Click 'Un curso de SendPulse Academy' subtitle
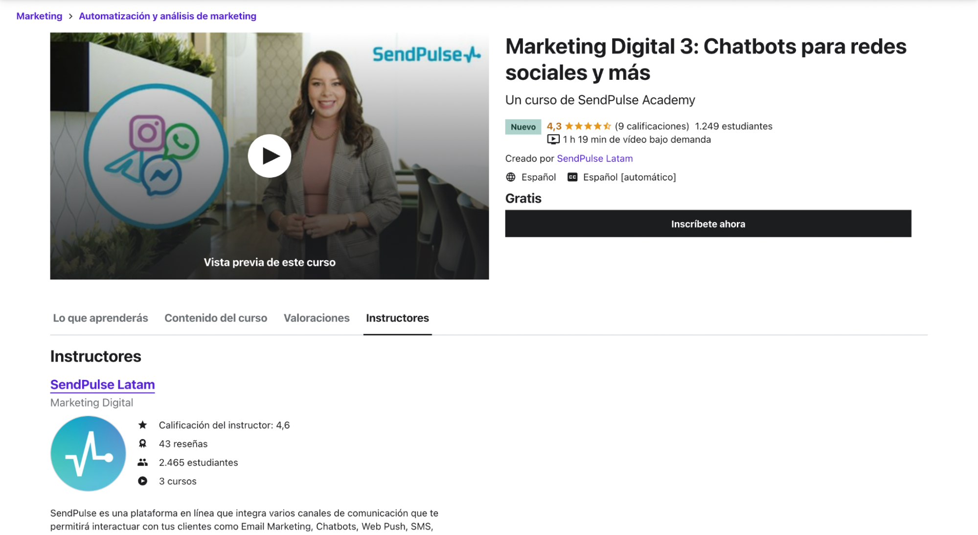The image size is (978, 535). (x=600, y=100)
